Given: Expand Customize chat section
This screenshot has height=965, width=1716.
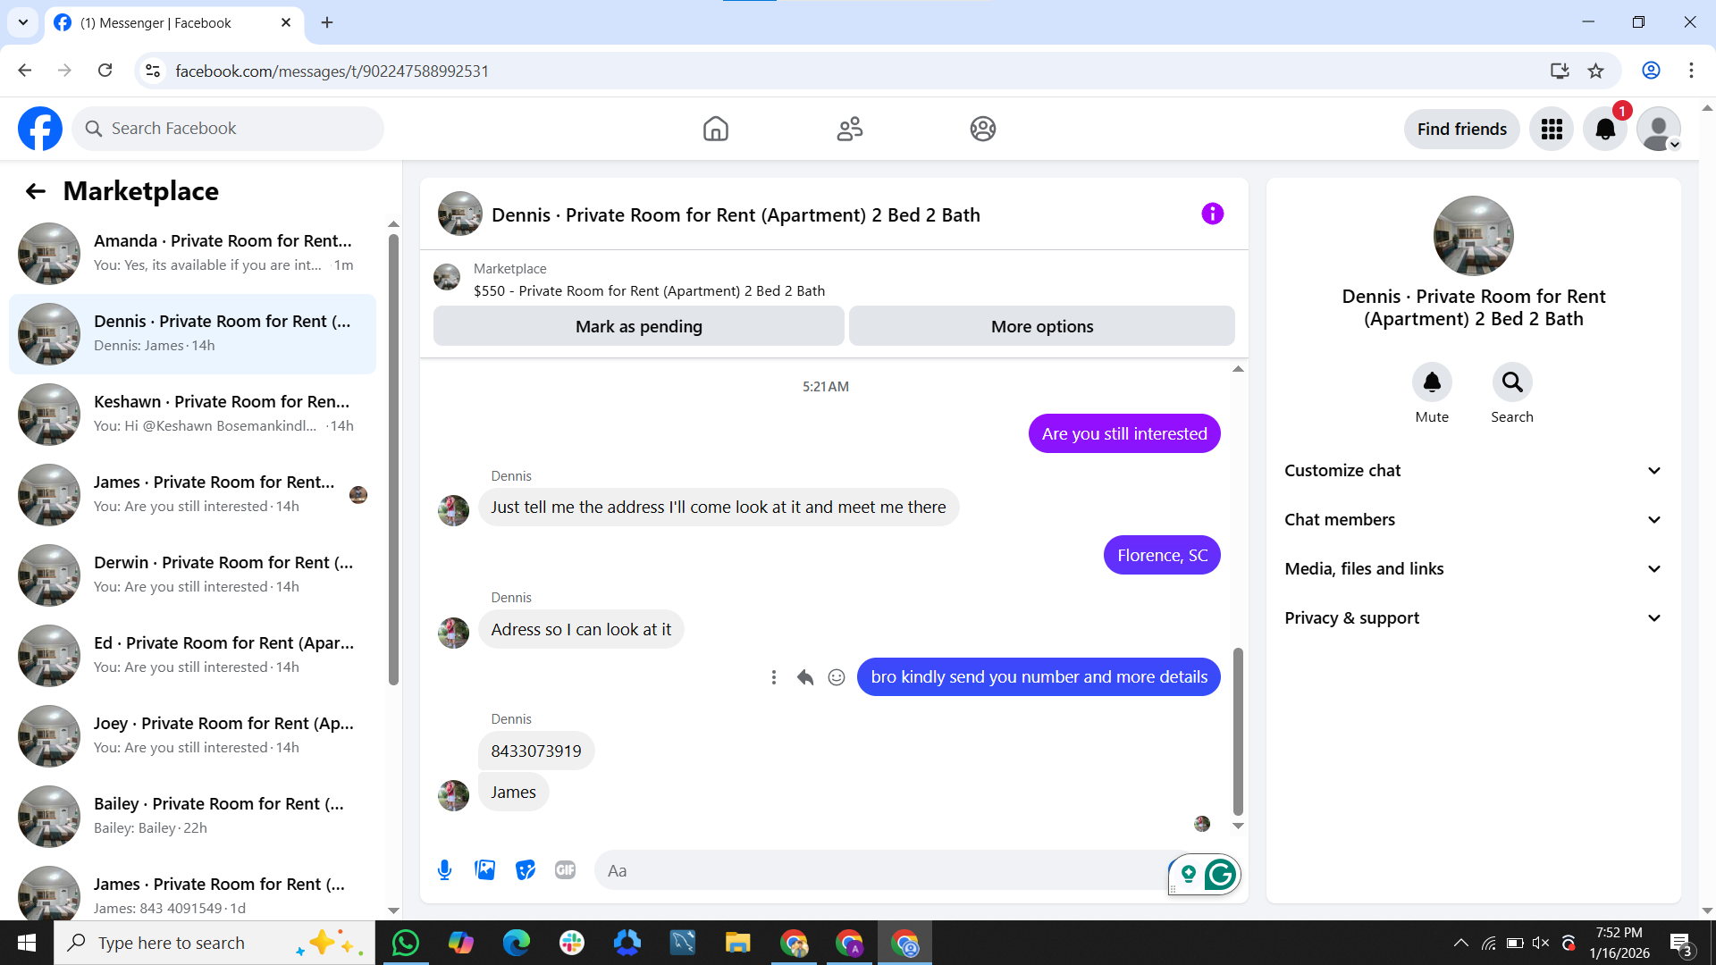Looking at the screenshot, I should point(1473,471).
